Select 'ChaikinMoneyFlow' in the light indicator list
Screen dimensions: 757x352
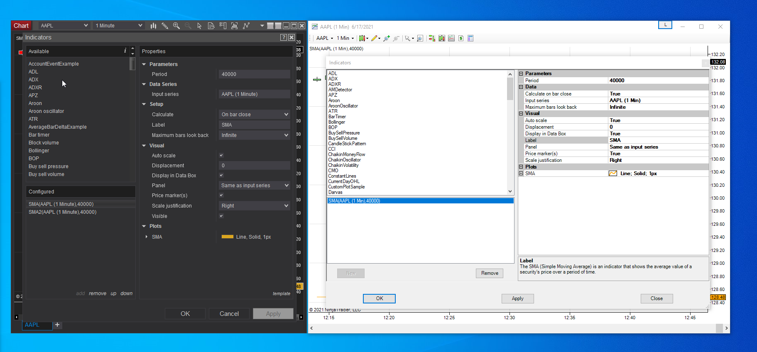[x=347, y=154]
